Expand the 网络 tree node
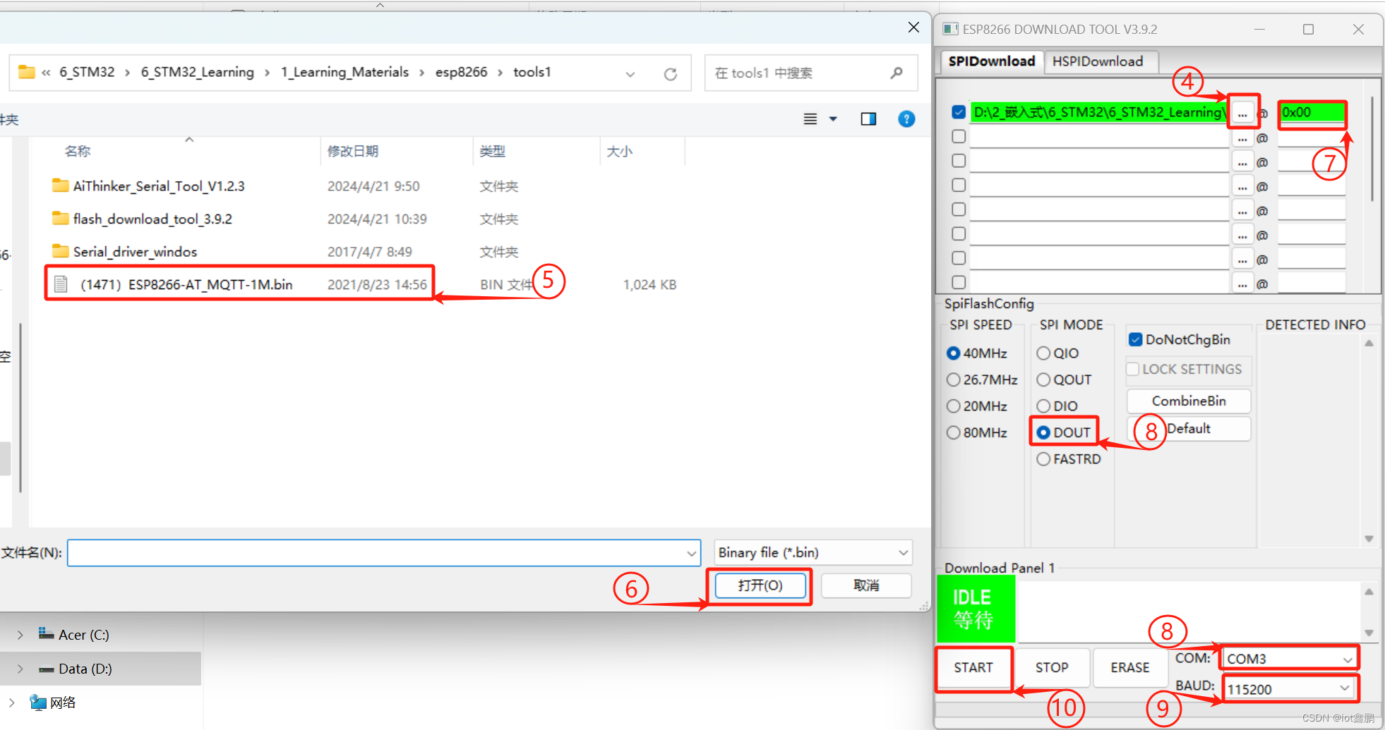Viewport: 1385px width, 730px height. 12,702
